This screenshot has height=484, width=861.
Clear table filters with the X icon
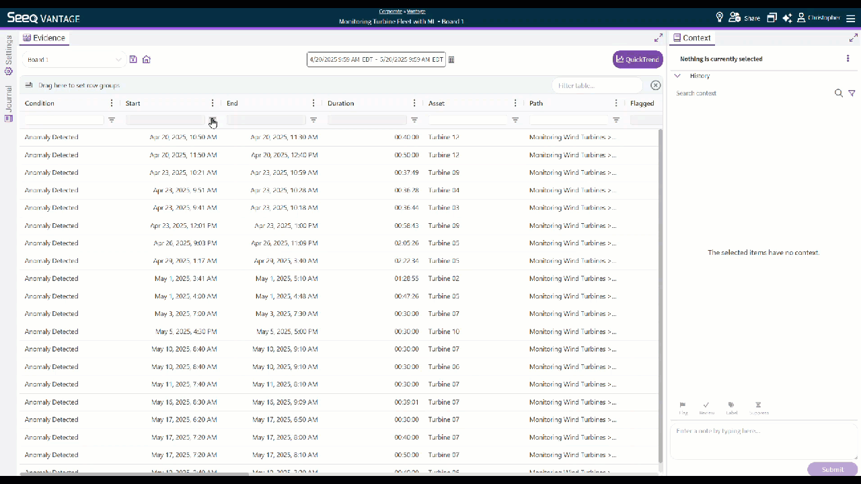(x=656, y=85)
